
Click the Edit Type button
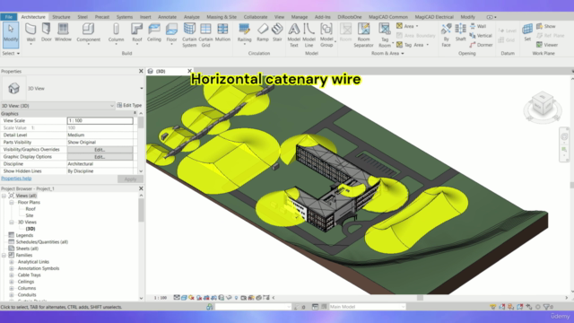(129, 105)
